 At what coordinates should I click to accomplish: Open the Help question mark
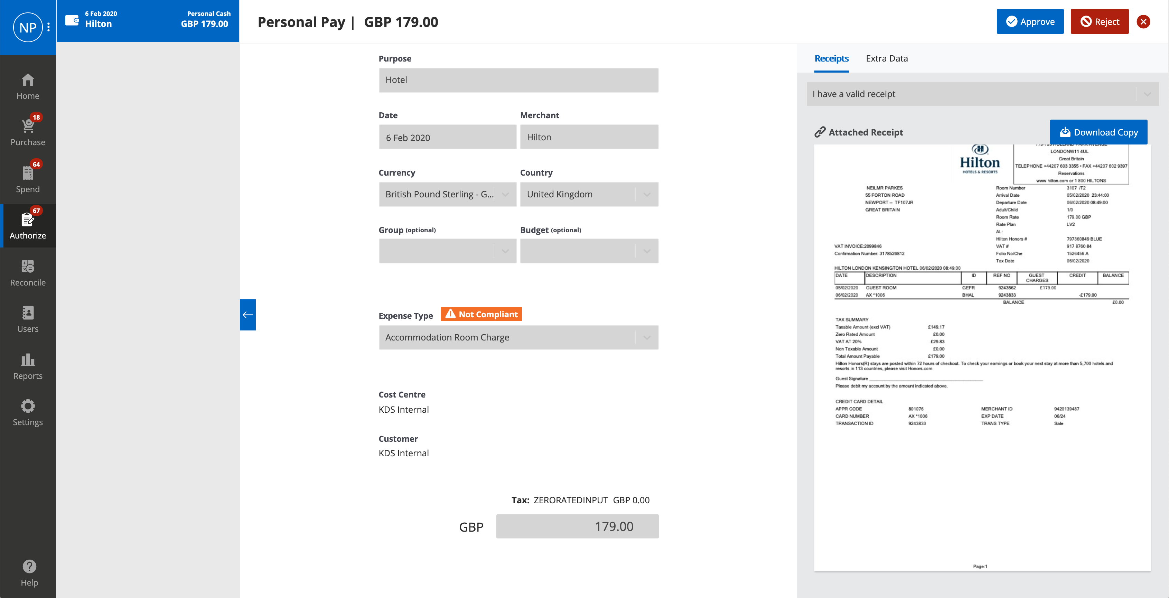pos(29,567)
